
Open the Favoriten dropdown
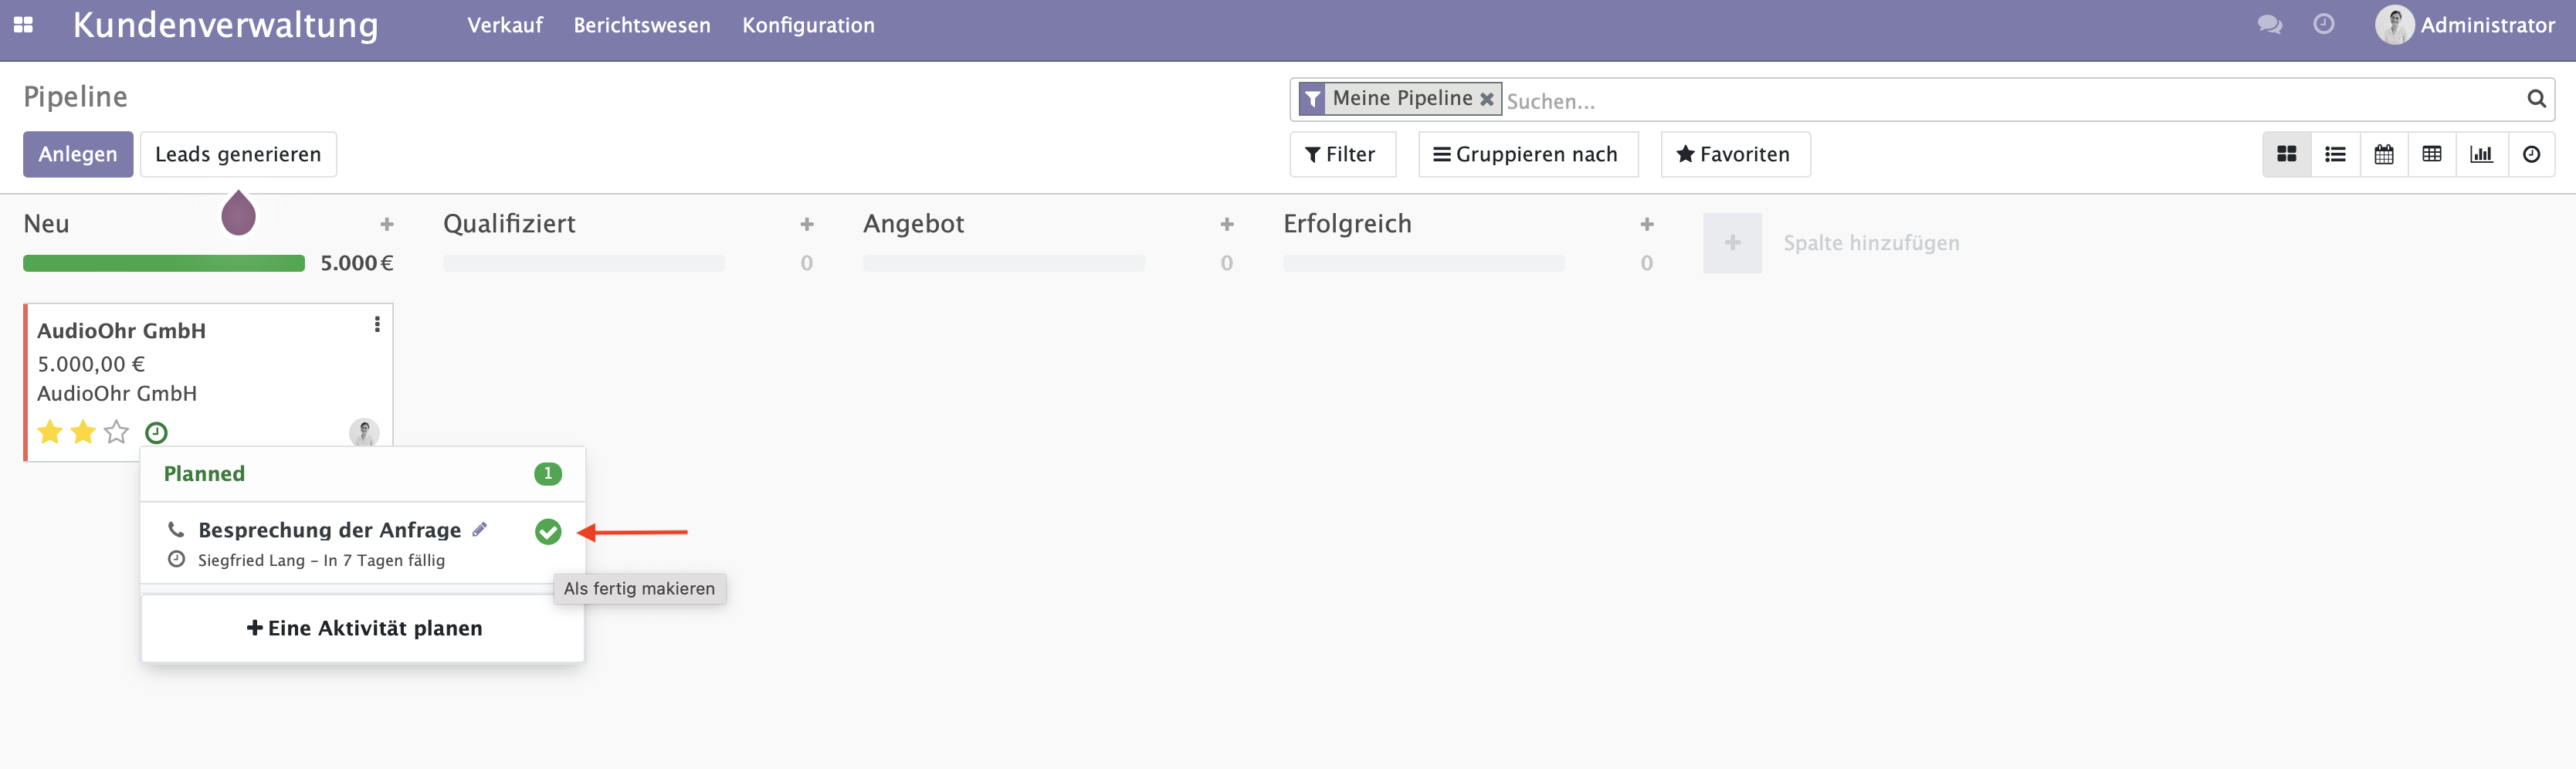(1734, 154)
